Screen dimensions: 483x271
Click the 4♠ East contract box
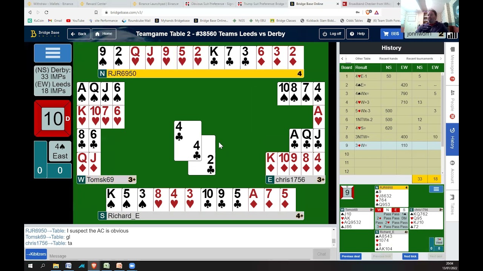point(60,151)
